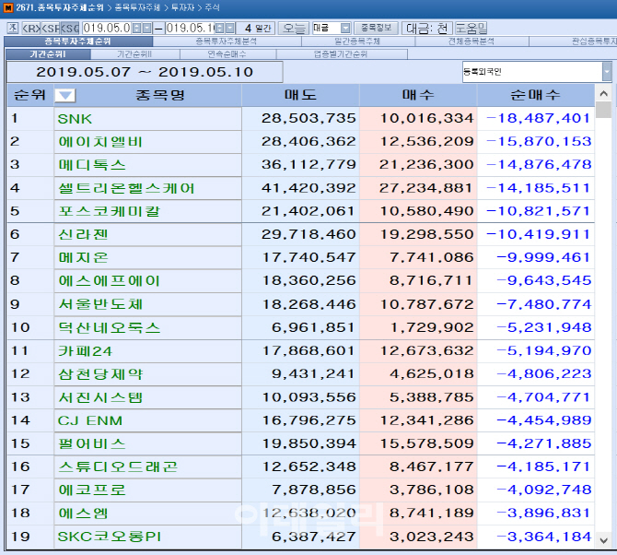Click the end date input field
Image resolution: width=617 pixels, height=555 pixels.
coord(190,28)
